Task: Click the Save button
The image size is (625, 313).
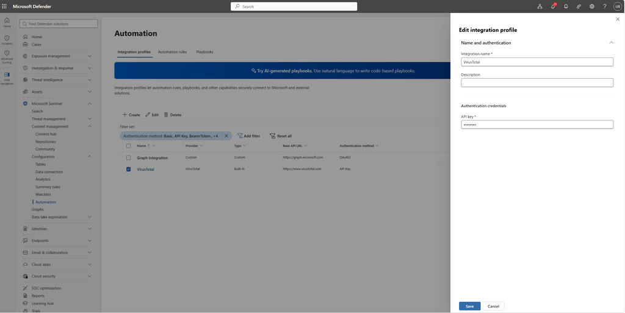Action: (x=469, y=306)
